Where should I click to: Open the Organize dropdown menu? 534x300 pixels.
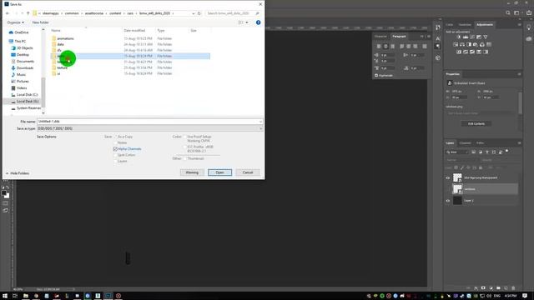point(16,22)
